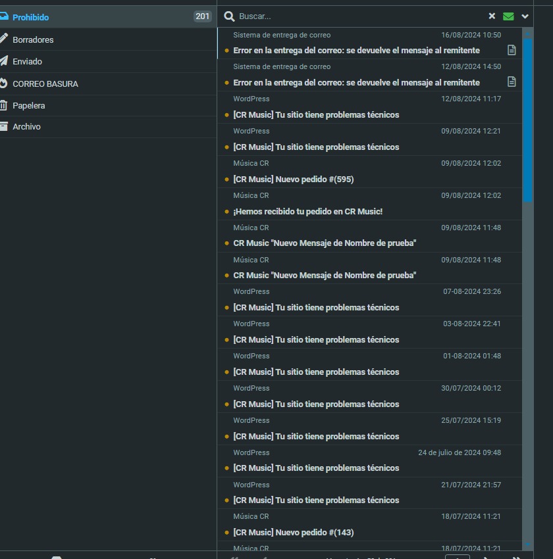
Task: Click the Buscar search field
Action: 355,16
